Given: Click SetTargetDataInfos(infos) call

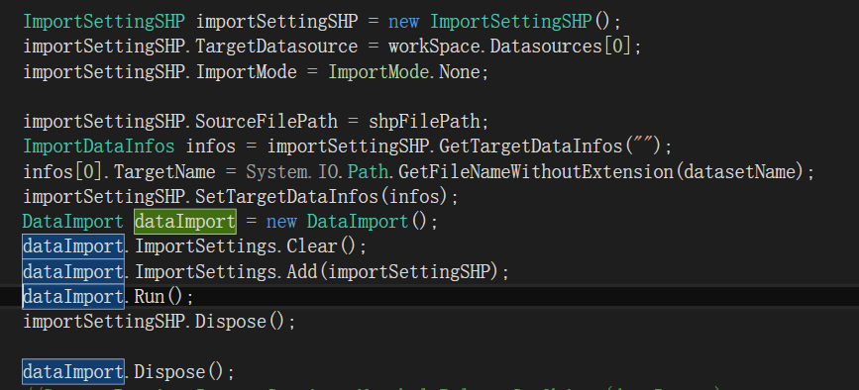Looking at the screenshot, I should (327, 196).
